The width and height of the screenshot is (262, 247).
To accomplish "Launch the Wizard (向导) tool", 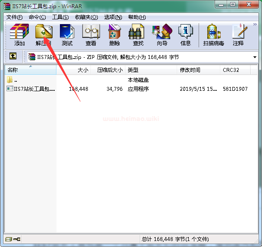I will point(162,35).
